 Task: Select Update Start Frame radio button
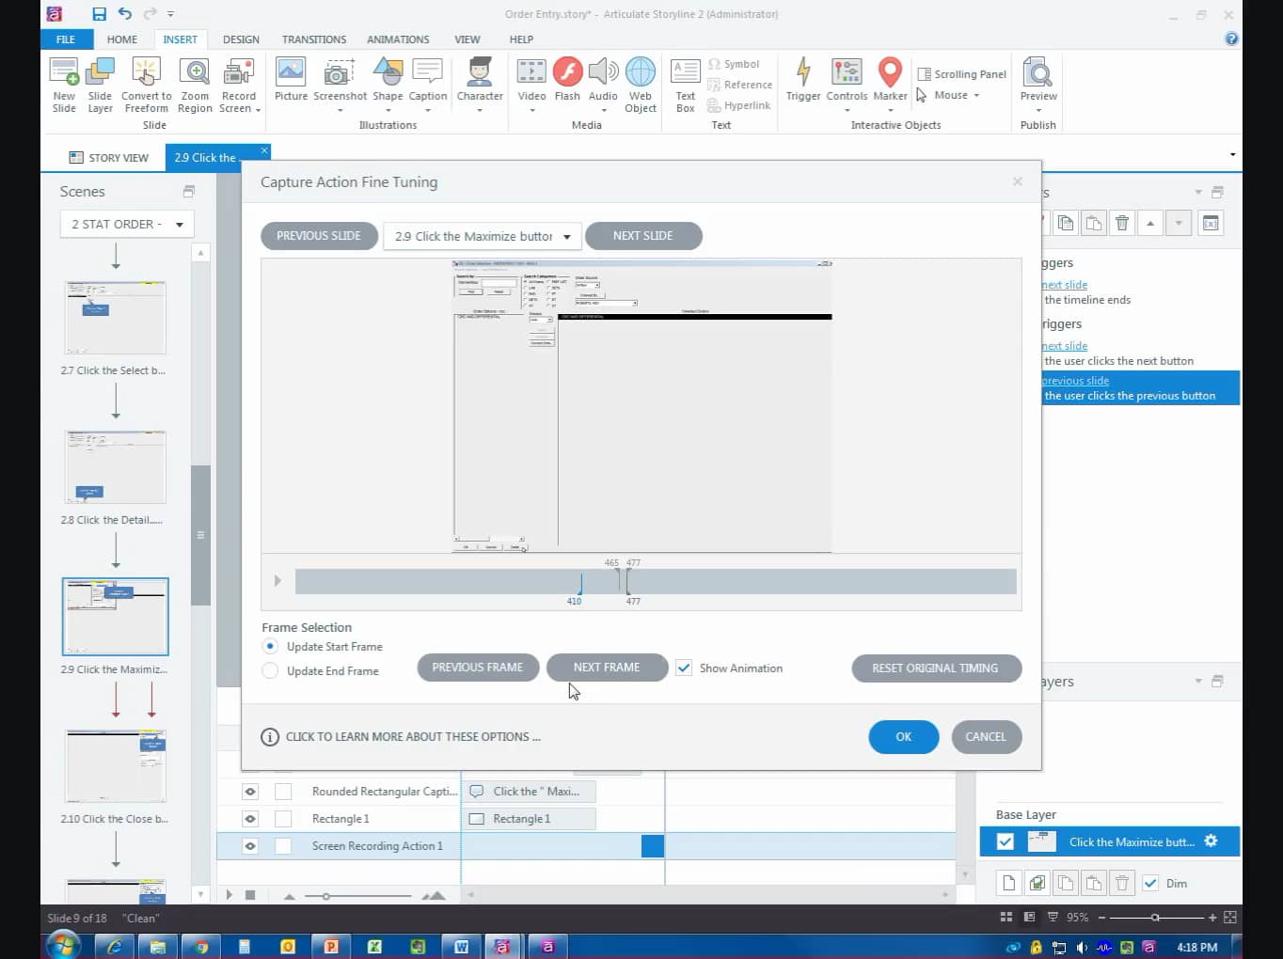[x=270, y=646]
